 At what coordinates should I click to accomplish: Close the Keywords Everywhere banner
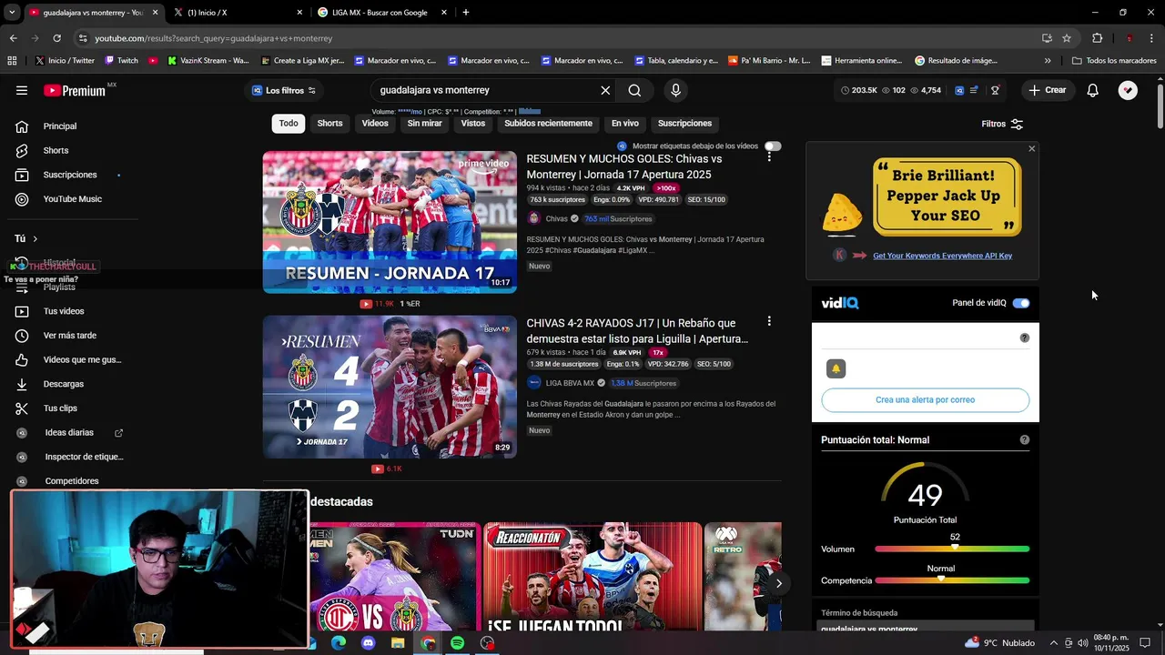[x=1031, y=148]
